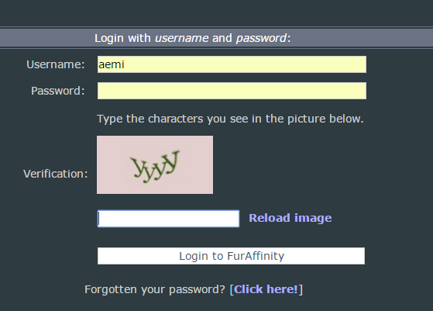Click the Password: label

(x=58, y=91)
